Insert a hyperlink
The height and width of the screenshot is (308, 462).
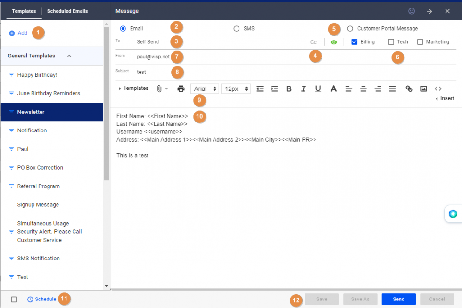408,89
